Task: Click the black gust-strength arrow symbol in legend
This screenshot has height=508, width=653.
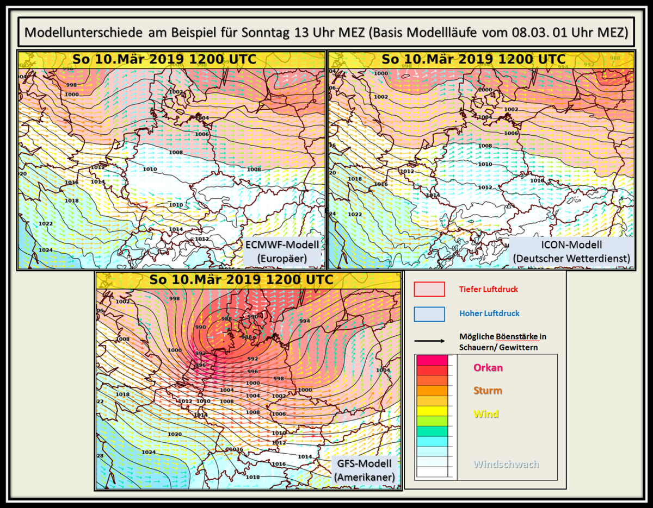Action: (429, 342)
